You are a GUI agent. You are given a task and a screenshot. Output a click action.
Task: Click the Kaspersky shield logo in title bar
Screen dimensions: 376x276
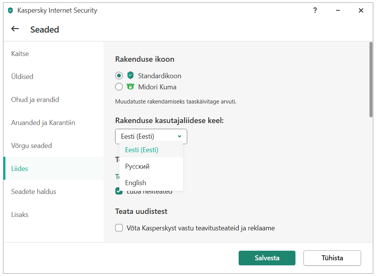click(x=10, y=10)
